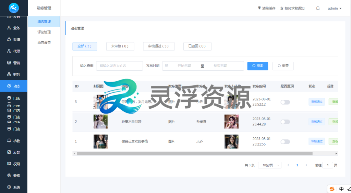Viewport: 351px width, 193px height.
Task: Open the 营销 sidebar section
Action: click(14, 63)
